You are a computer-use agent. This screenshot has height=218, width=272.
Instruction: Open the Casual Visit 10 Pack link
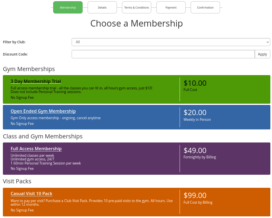click(x=31, y=194)
